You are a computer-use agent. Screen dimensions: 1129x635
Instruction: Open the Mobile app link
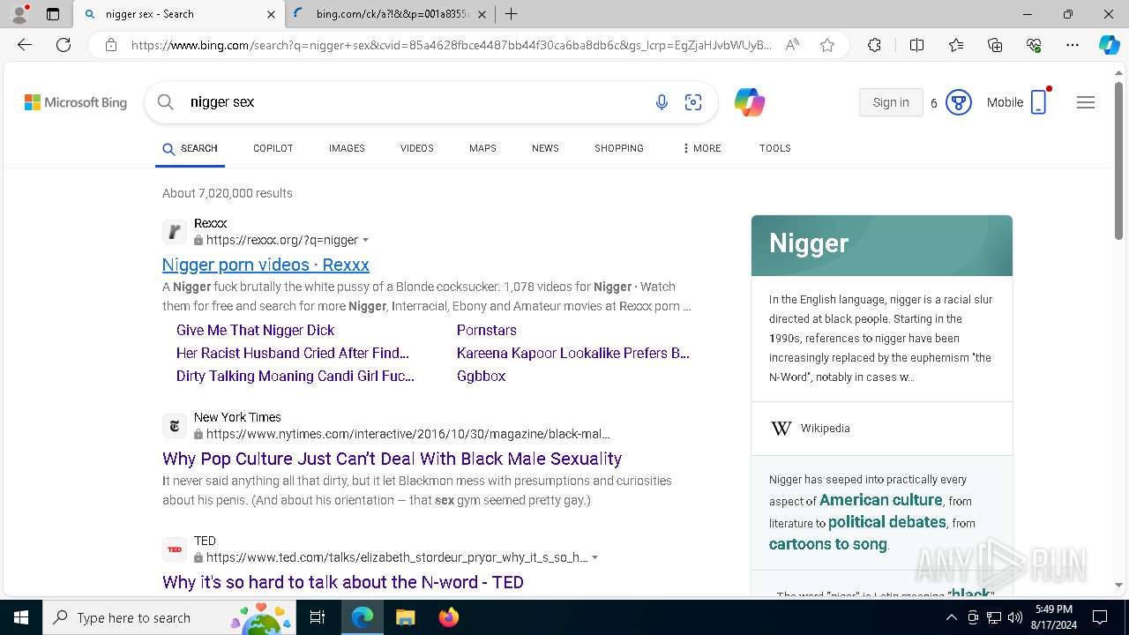click(x=1017, y=102)
